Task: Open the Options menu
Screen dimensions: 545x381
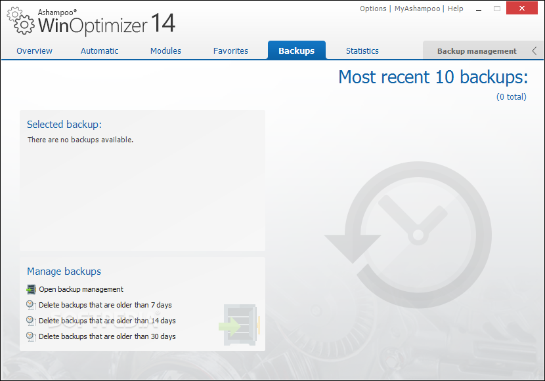Action: [x=373, y=9]
